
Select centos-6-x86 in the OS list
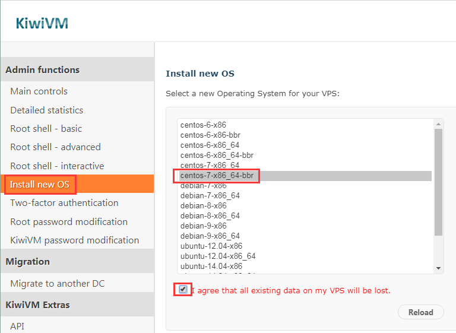[x=305, y=125]
